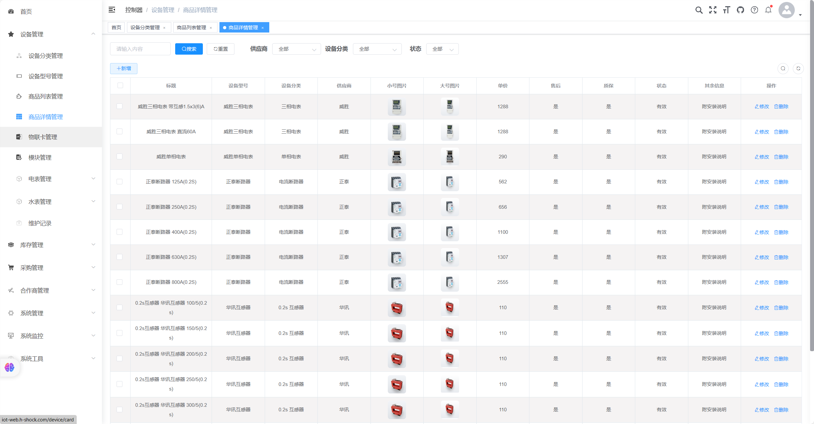This screenshot has height=424, width=814.
Task: Open the 设备分类 filter dropdown
Action: (377, 49)
